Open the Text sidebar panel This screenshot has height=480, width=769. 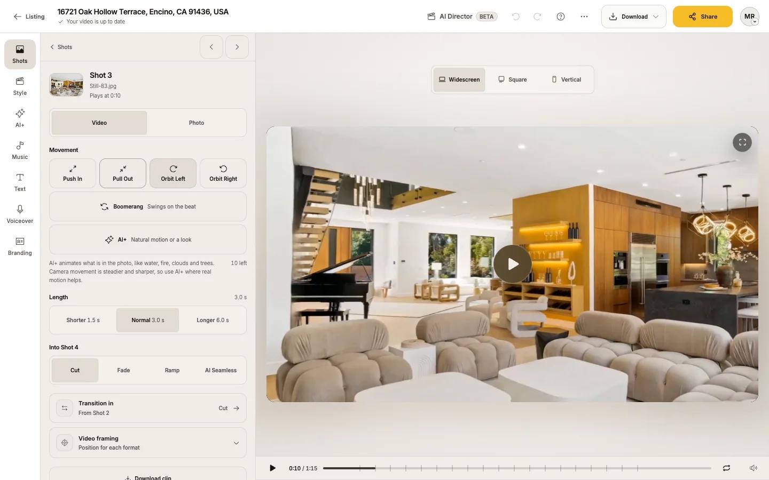[x=20, y=182]
